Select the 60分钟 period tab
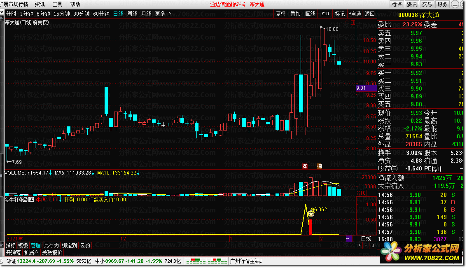This screenshot has width=467, height=268. 101,14
